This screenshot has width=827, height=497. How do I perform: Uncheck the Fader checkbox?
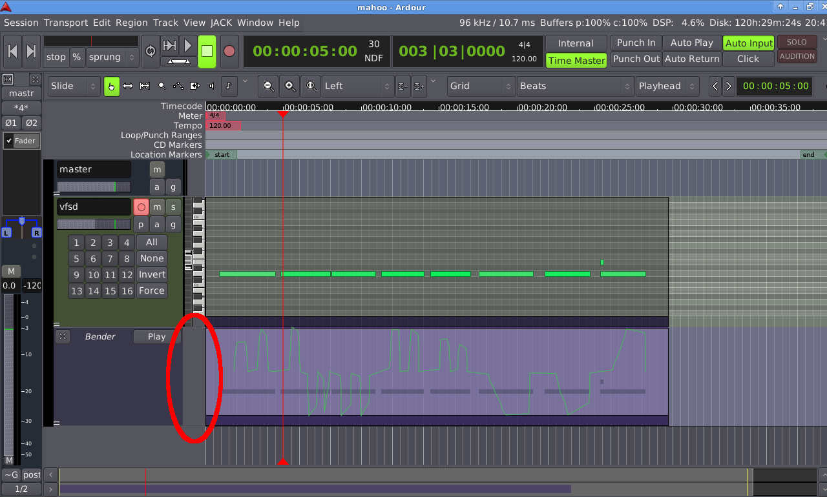pyautogui.click(x=9, y=141)
